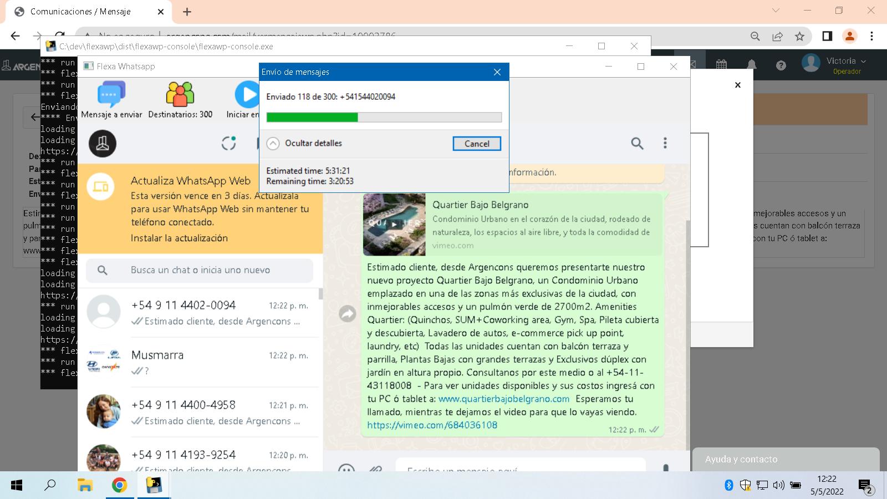Image resolution: width=887 pixels, height=499 pixels.
Task: Click the laptop update icon in yellow banner
Action: tap(101, 187)
